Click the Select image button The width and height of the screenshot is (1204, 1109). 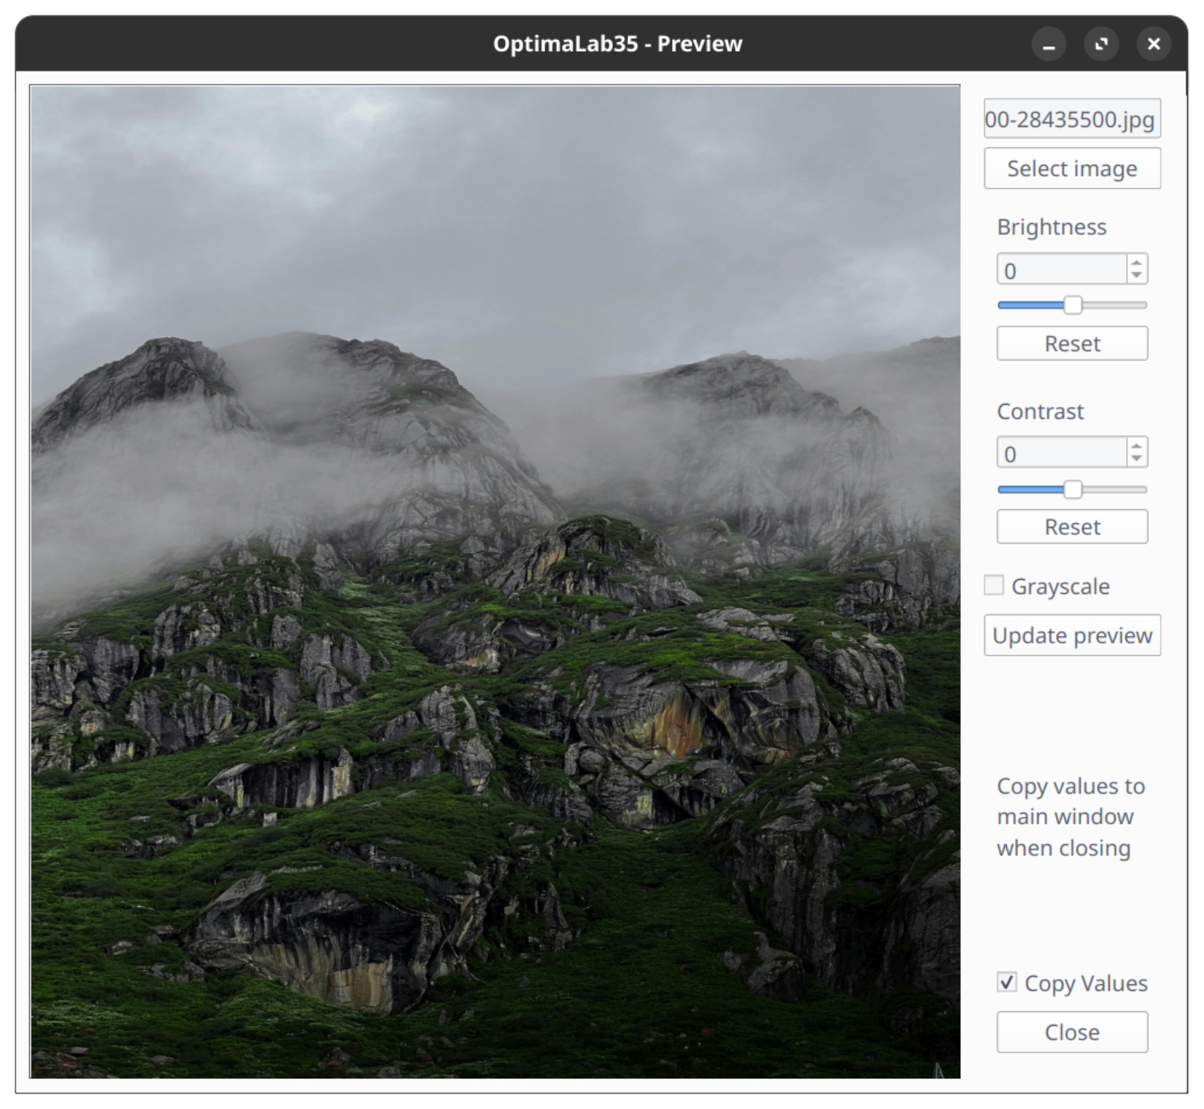pyautogui.click(x=1072, y=169)
